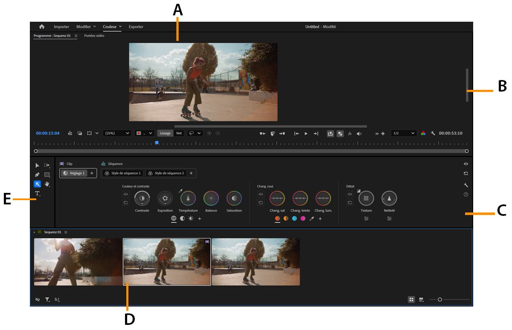The height and width of the screenshot is (330, 512).
Task: Apply the Style de séquence 1 preset
Action: pos(124,173)
